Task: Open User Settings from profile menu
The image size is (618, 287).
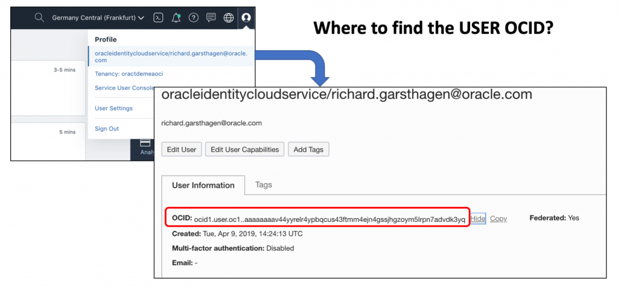Action: pos(113,109)
